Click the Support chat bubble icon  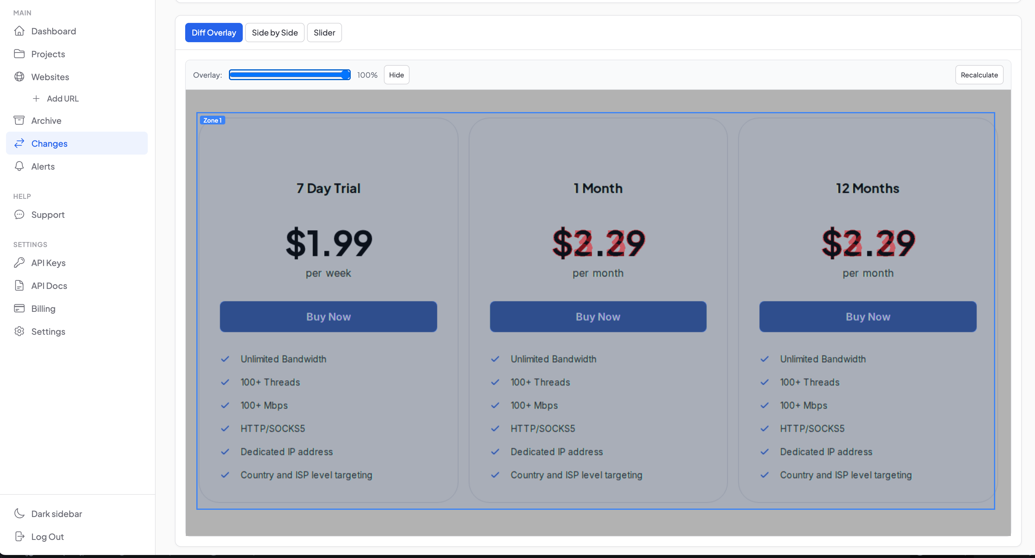pyautogui.click(x=19, y=214)
